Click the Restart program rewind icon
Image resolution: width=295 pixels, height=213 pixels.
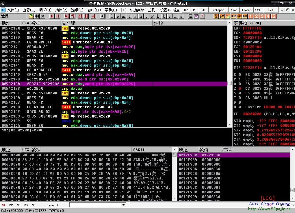pos(37,16)
